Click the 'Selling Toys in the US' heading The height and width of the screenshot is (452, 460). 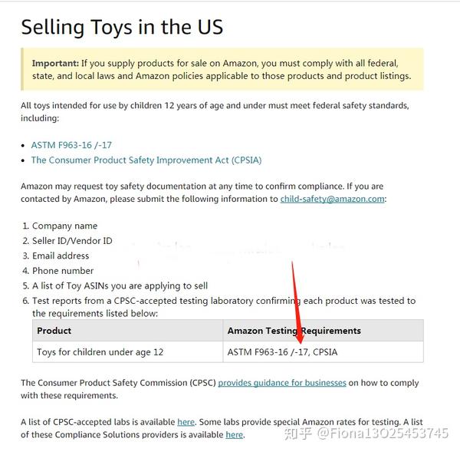(122, 27)
